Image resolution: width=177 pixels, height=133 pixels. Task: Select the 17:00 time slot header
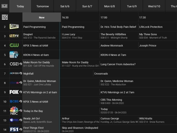[104, 17]
